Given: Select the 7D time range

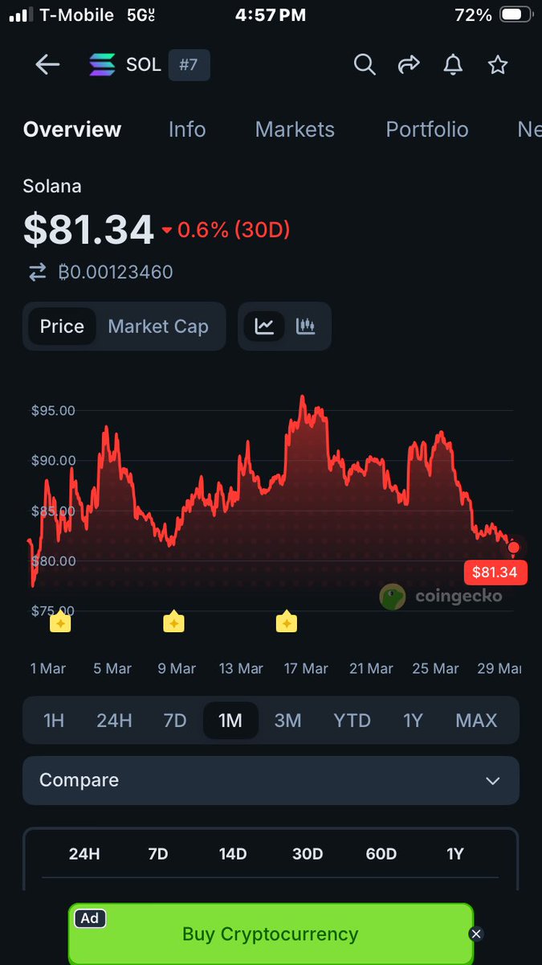Looking at the screenshot, I should 175,720.
